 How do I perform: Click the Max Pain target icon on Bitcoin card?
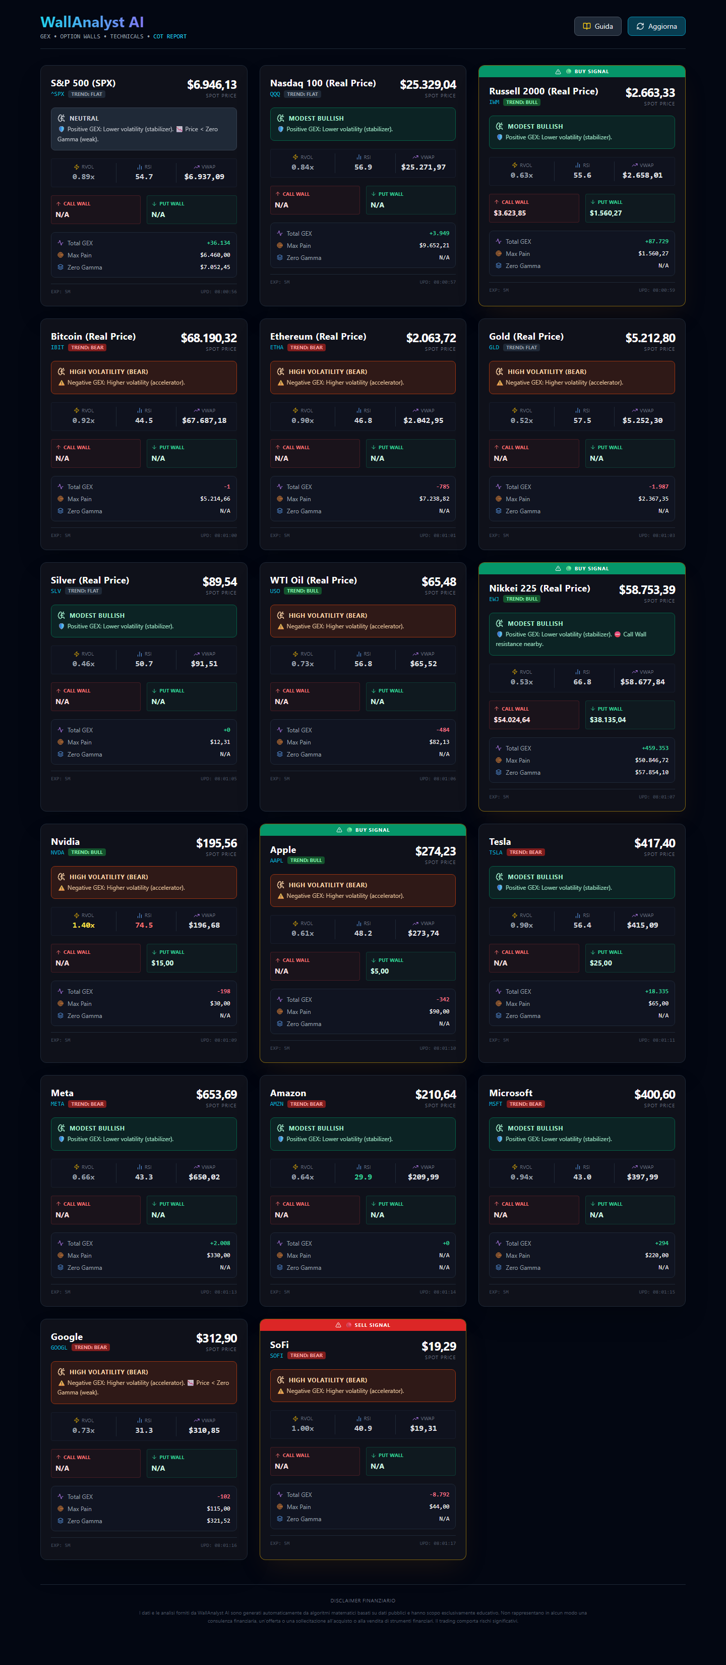pyautogui.click(x=60, y=499)
